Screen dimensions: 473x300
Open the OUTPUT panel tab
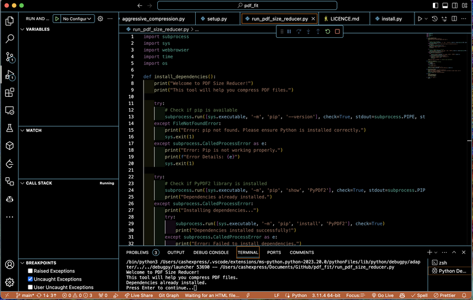tap(176, 252)
